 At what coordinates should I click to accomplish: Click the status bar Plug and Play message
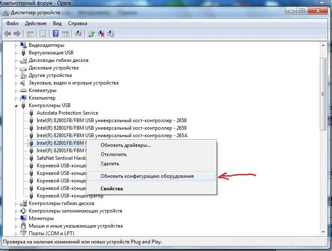pyautogui.click(x=82, y=242)
